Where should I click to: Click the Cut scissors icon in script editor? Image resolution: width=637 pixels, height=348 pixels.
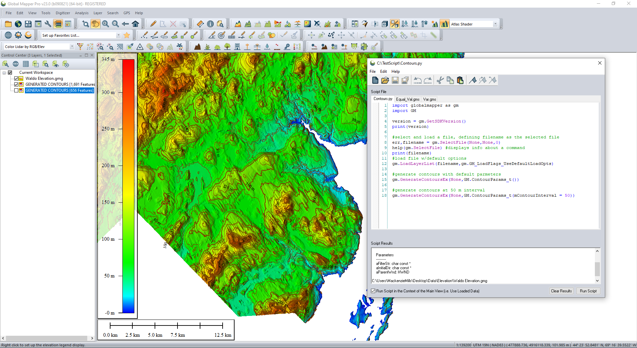[440, 80]
